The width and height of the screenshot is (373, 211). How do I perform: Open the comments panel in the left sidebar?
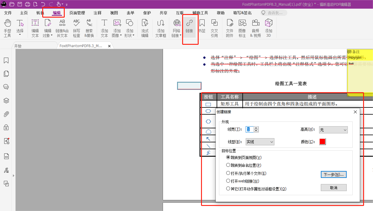[x=6, y=87]
